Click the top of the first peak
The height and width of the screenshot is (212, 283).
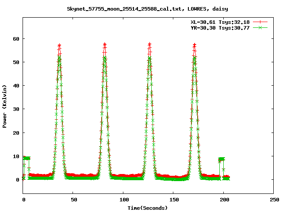[x=59, y=45]
